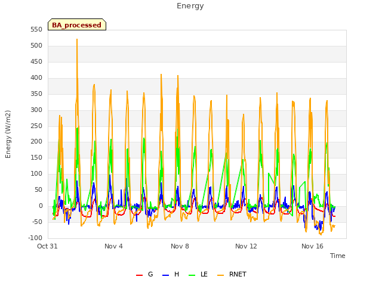Screen dimensions: 382x286
Task: Click the Nov 16 x-axis tick label
Action: [x=312, y=246]
